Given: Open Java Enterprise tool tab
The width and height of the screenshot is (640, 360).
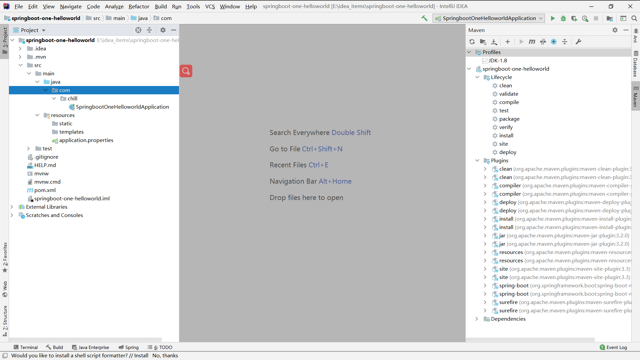Looking at the screenshot, I should (90, 347).
